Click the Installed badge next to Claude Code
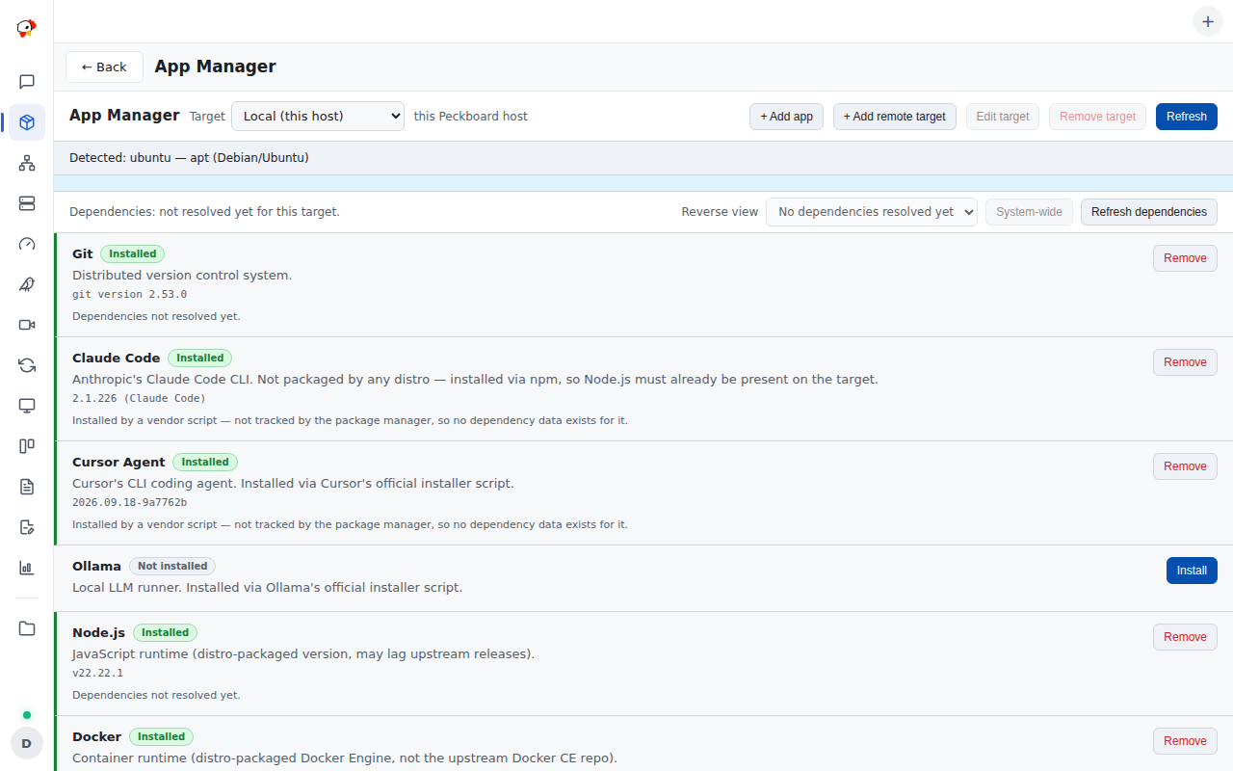The width and height of the screenshot is (1233, 771). [x=200, y=359]
